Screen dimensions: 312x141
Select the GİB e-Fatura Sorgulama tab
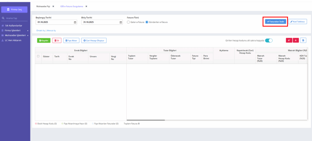pyautogui.click(x=72, y=6)
